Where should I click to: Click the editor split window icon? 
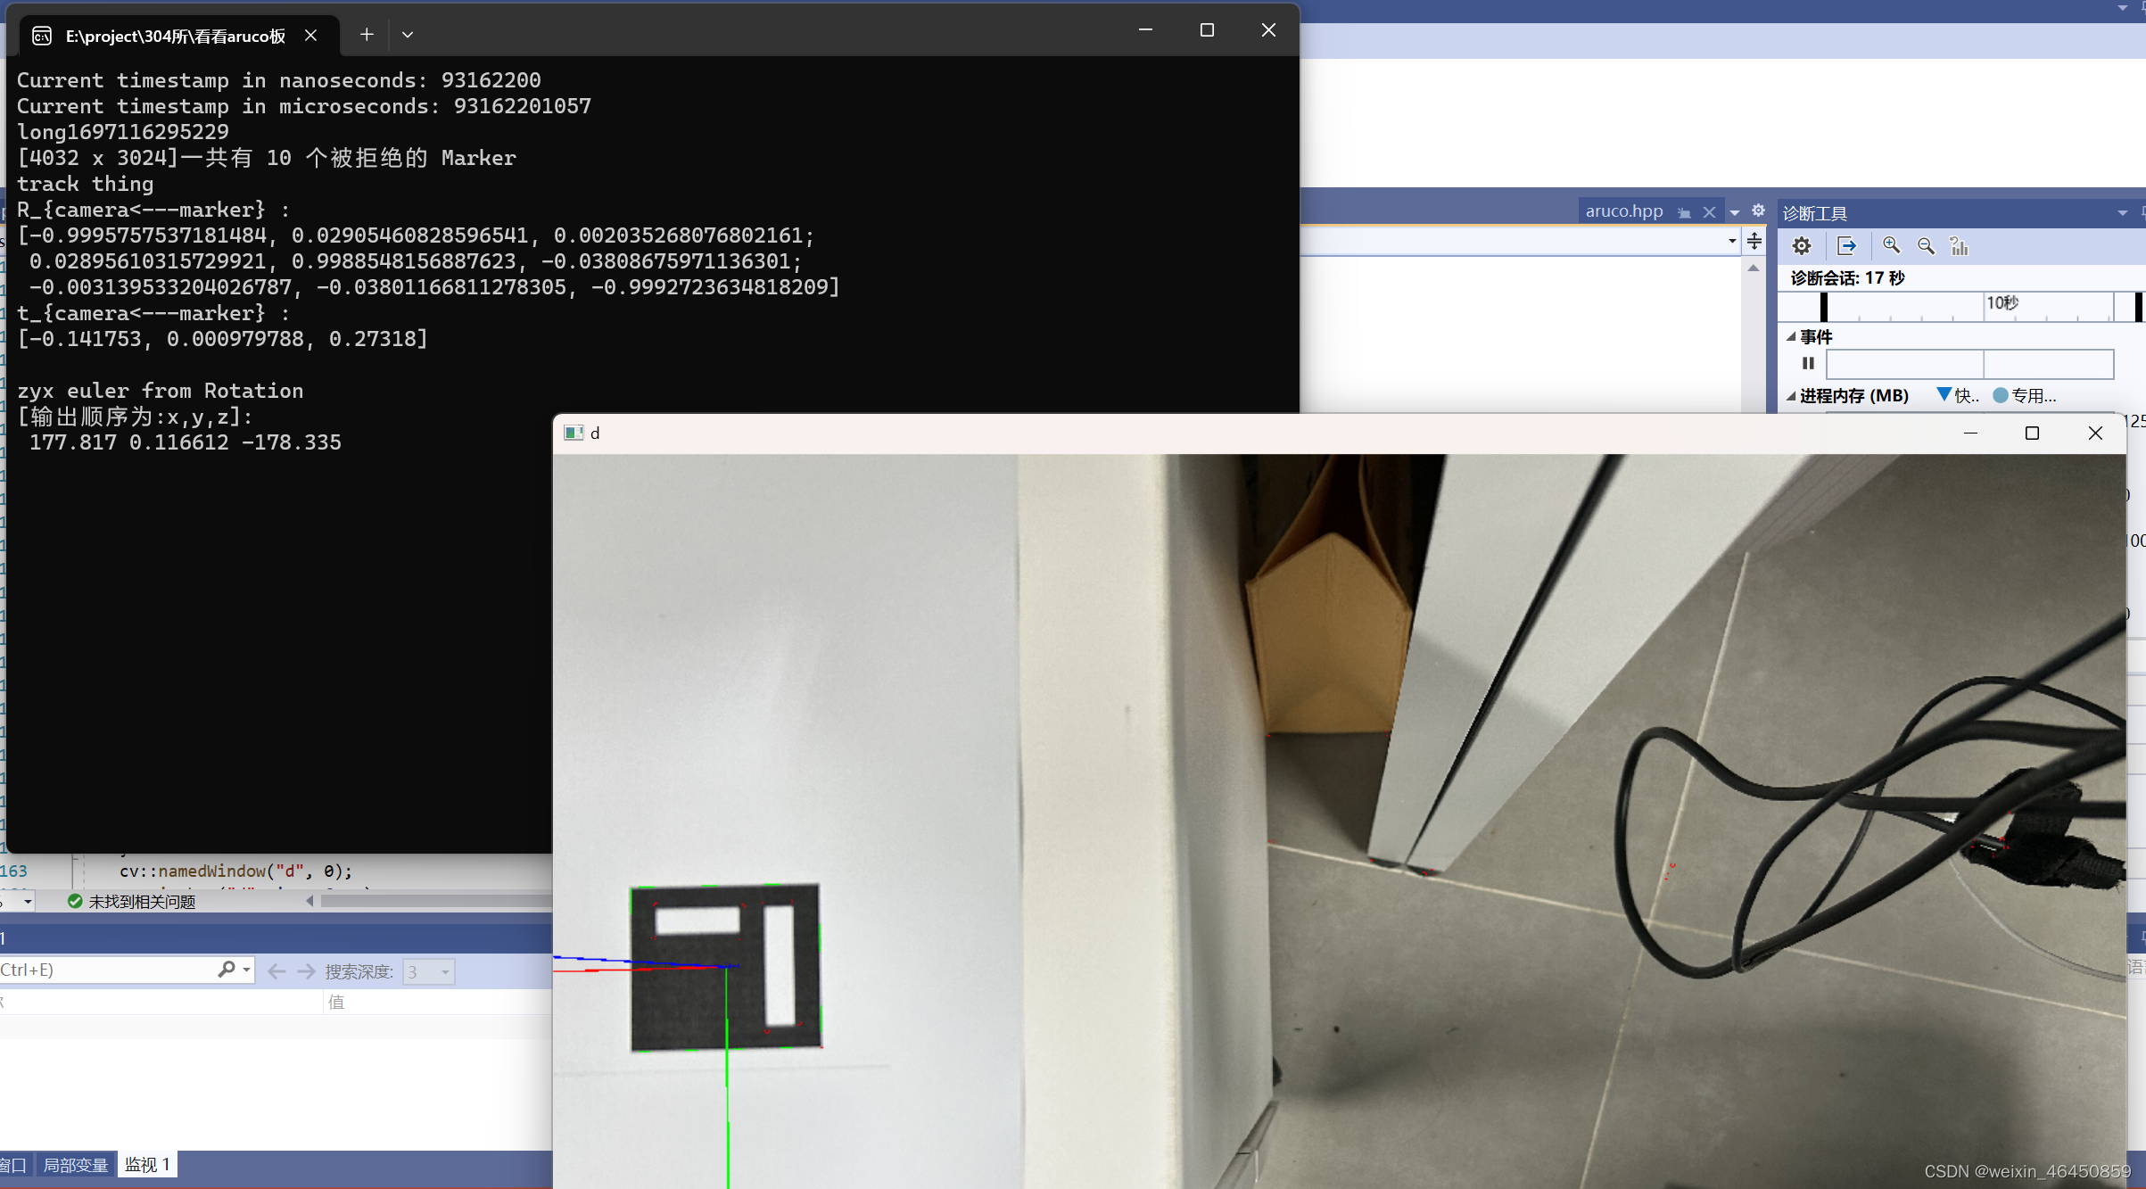pyautogui.click(x=1754, y=241)
